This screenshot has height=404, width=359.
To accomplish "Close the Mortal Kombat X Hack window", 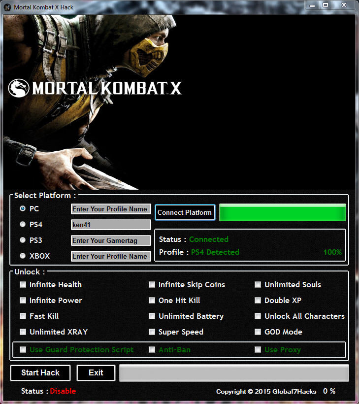I will point(344,5).
